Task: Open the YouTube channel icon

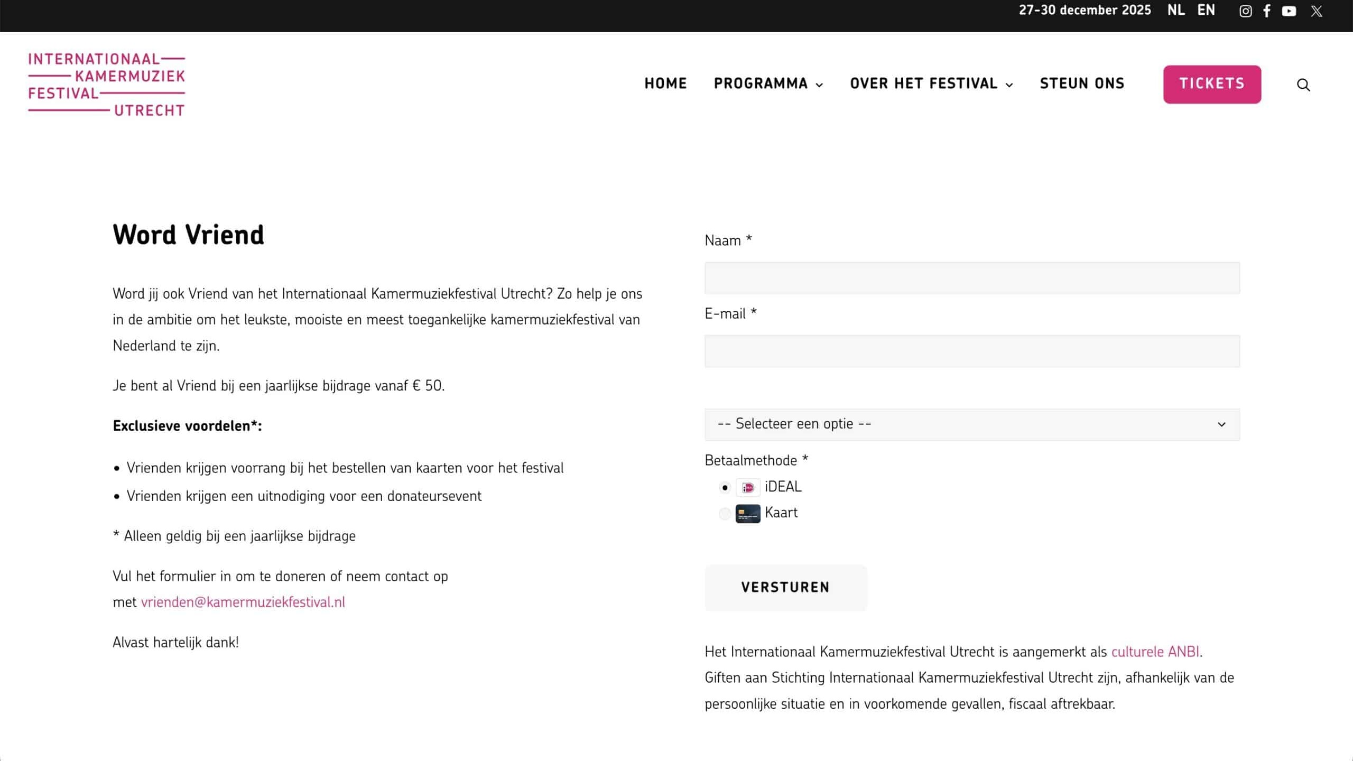Action: click(1289, 11)
